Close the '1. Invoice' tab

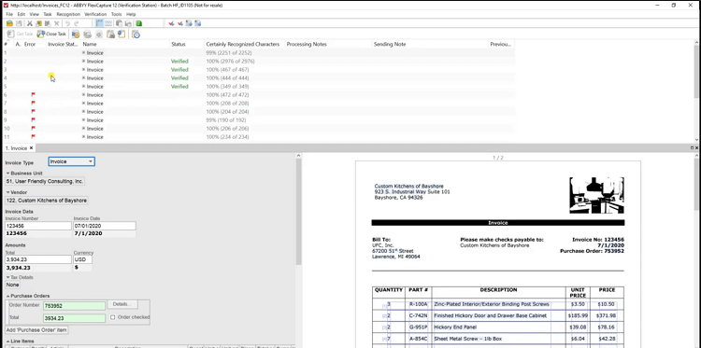pyautogui.click(x=31, y=148)
